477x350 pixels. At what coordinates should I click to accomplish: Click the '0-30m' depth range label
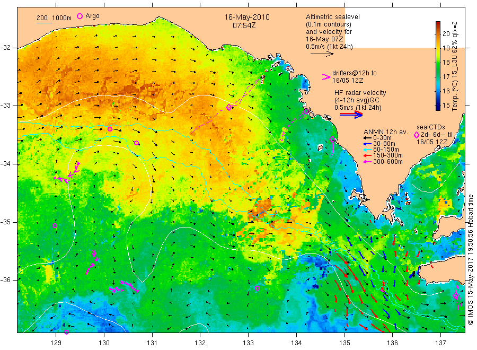pyautogui.click(x=382, y=138)
